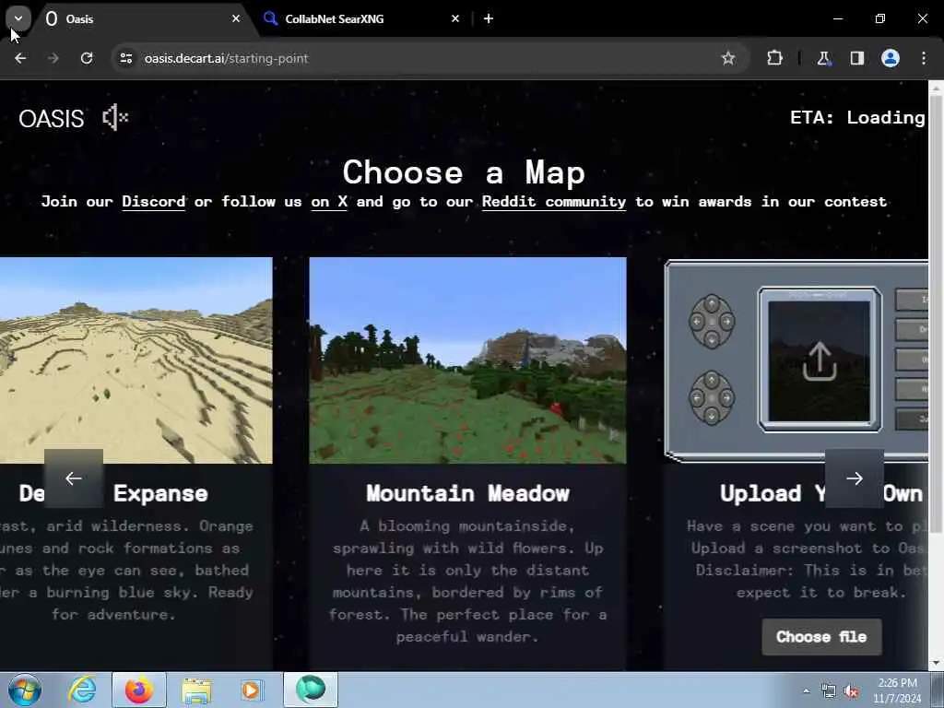Open the side panel icon
944x708 pixels.
pos(856,58)
